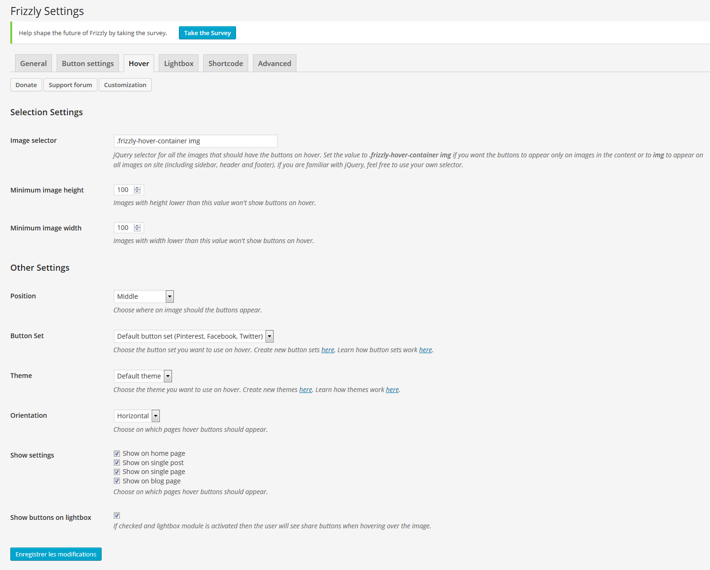Click the Other Settings heading
This screenshot has width=710, height=570.
40,268
